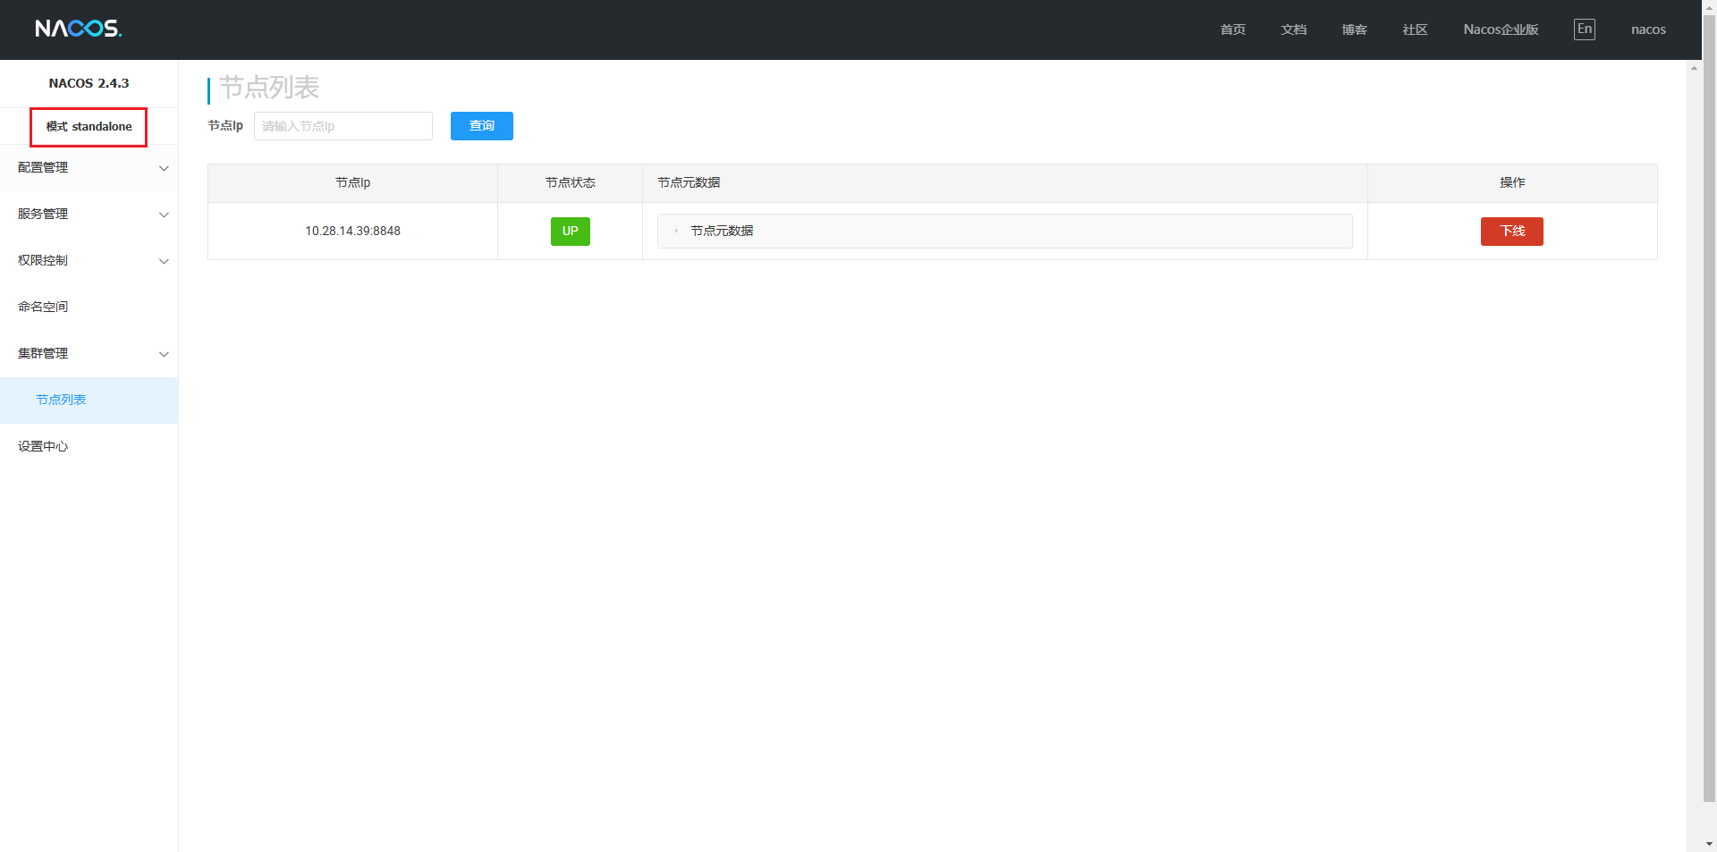This screenshot has width=1717, height=852.
Task: Switch language using the En icon
Action: point(1584,30)
